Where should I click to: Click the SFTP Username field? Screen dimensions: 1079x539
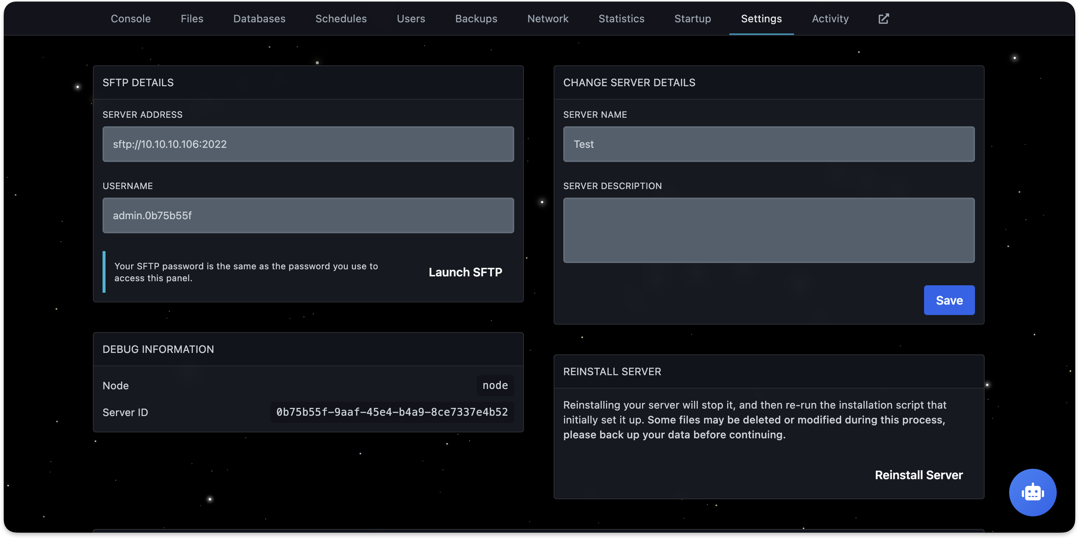308,215
